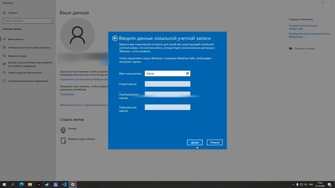Click the user avatar picture
Image resolution: width=335 pixels, height=188 pixels.
point(77,35)
